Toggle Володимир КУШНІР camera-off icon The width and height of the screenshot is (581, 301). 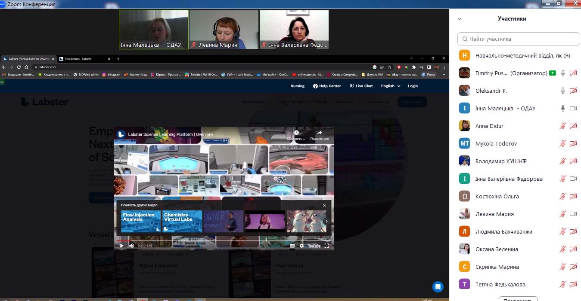tap(573, 161)
